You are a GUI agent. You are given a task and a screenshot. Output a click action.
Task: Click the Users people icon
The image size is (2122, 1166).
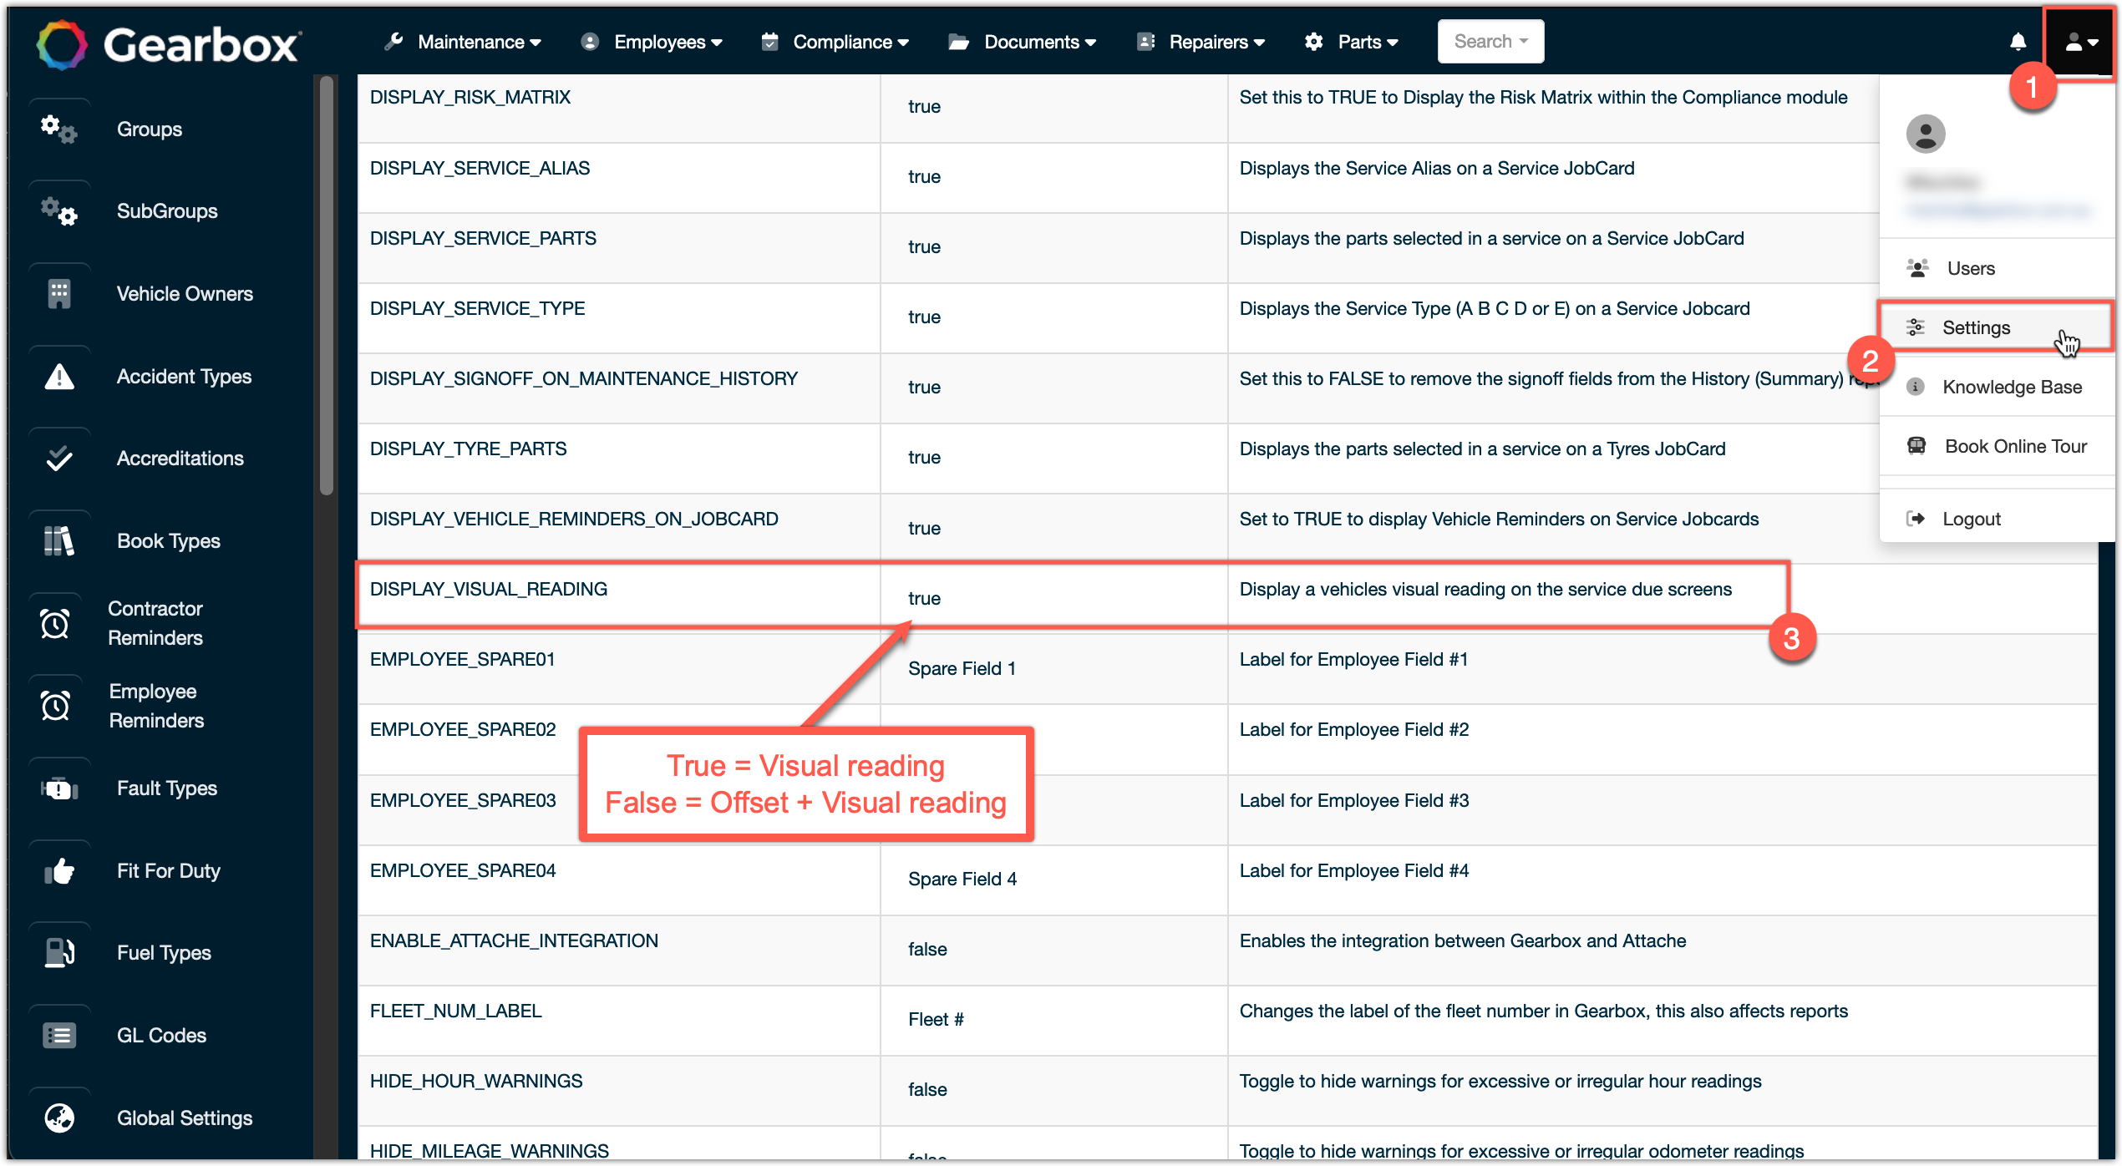pos(1917,268)
